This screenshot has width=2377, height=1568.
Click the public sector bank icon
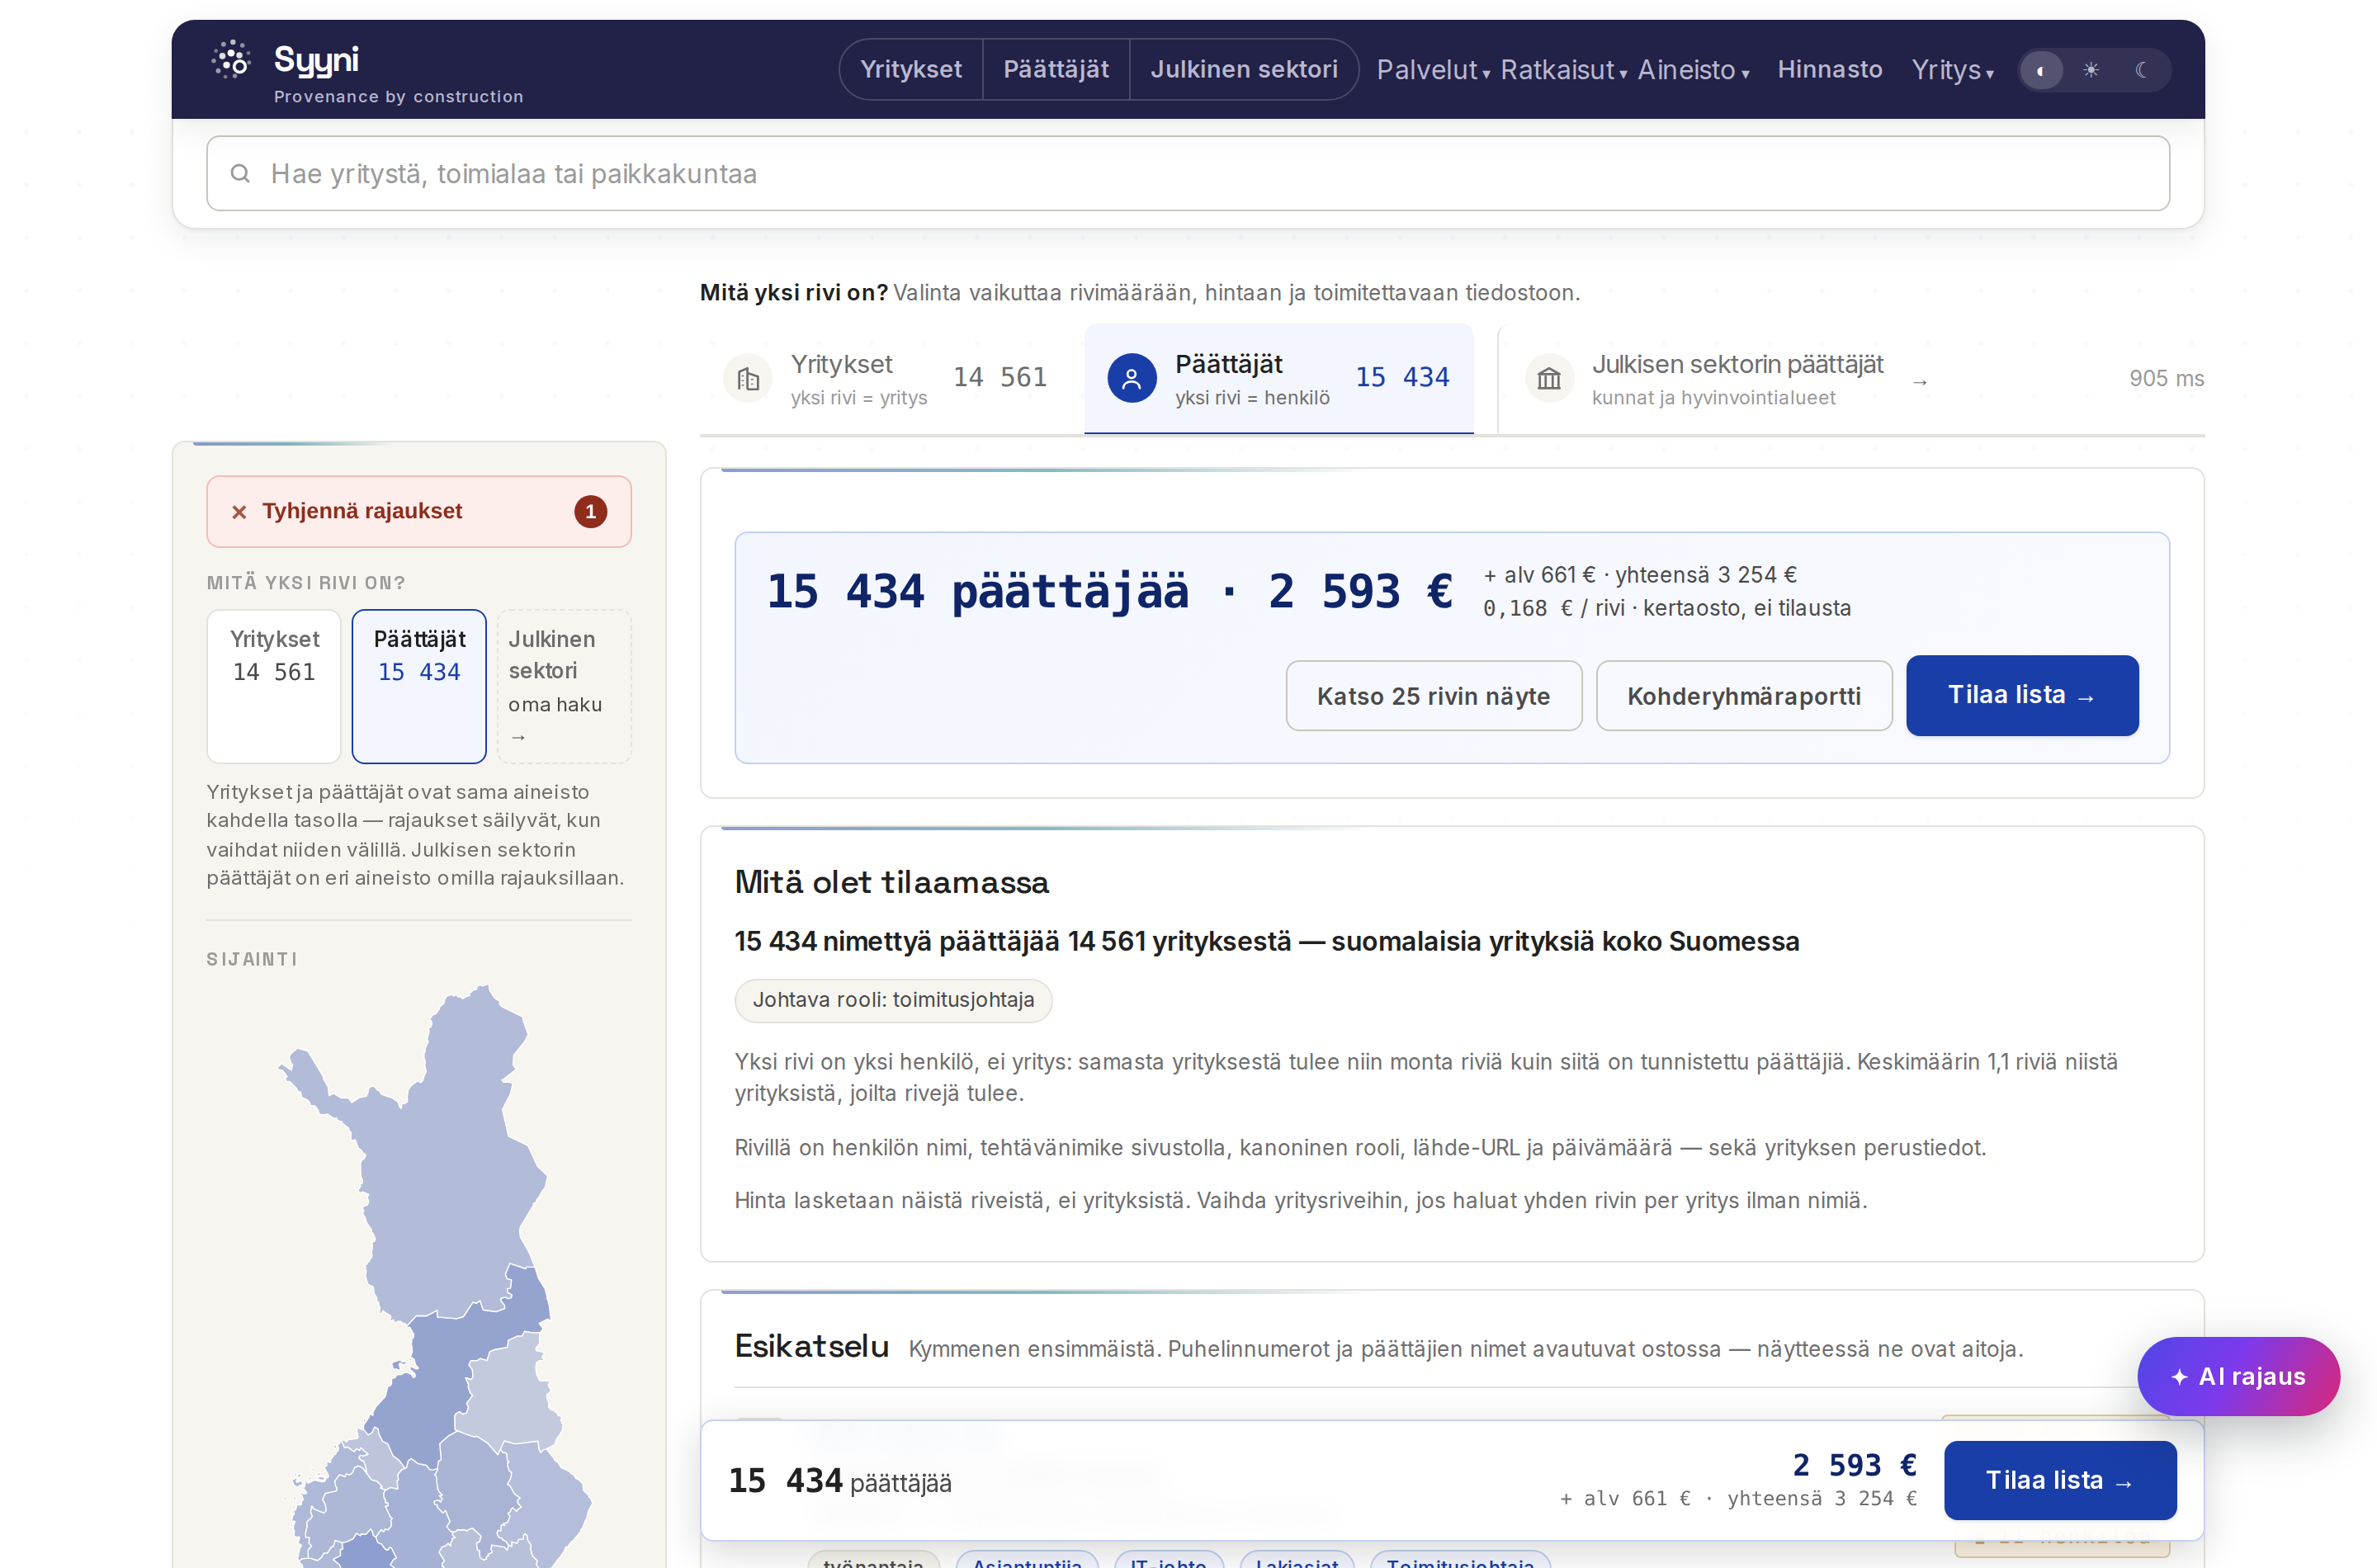pyautogui.click(x=1548, y=379)
